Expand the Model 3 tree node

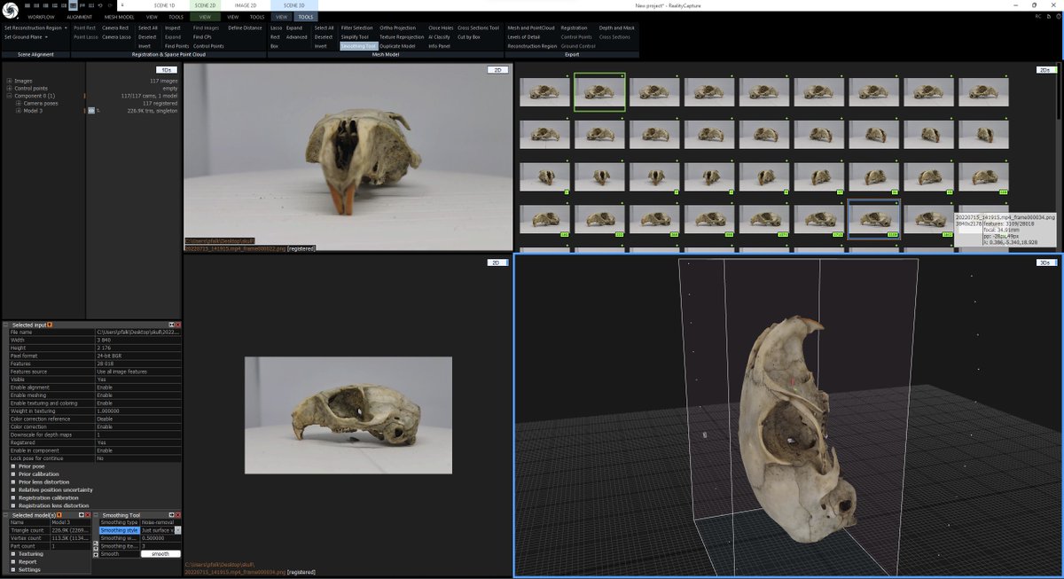[19, 111]
